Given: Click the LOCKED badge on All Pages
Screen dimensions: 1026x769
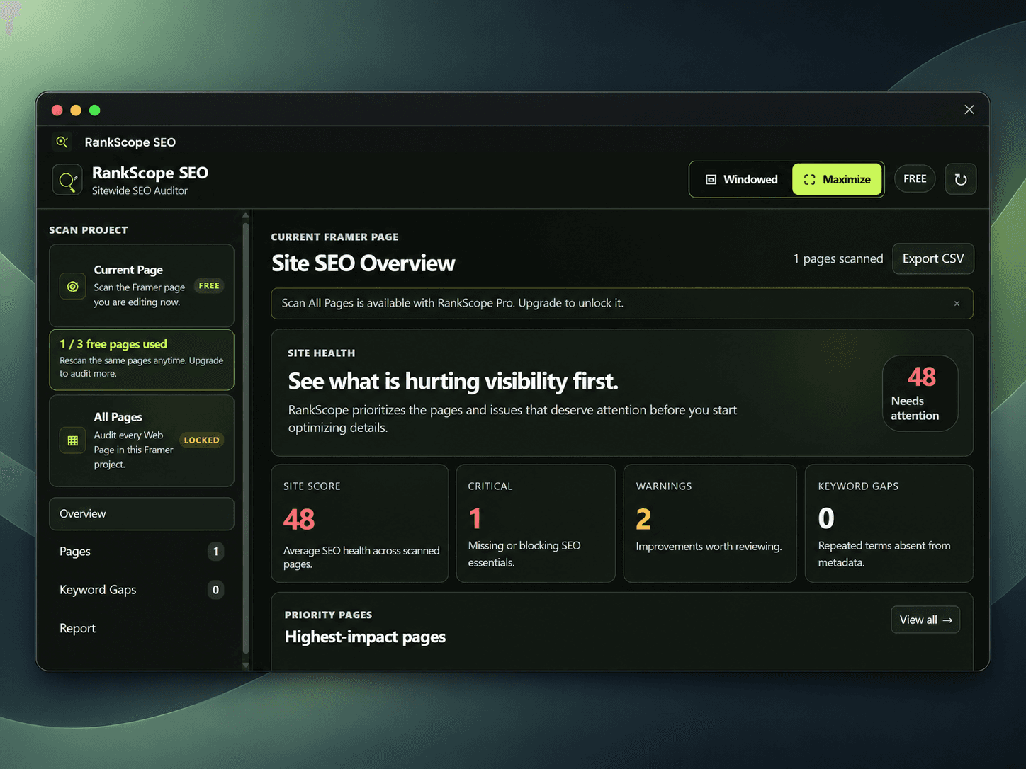Looking at the screenshot, I should 202,440.
